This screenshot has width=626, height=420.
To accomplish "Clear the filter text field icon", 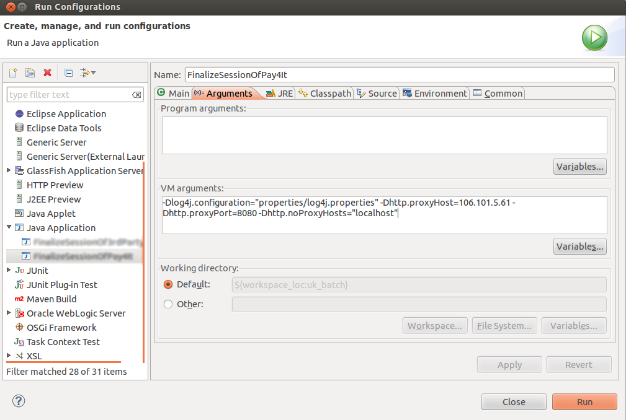I will point(136,95).
